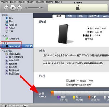This screenshot has height=107, width=109.
Task: Open the 查看(V) menu
Action: point(31,2)
